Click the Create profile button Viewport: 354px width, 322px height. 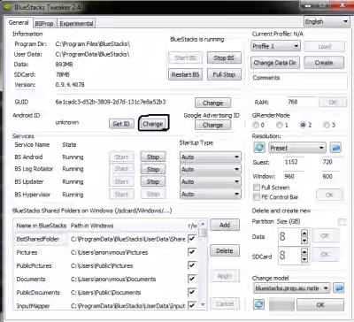[x=324, y=63]
